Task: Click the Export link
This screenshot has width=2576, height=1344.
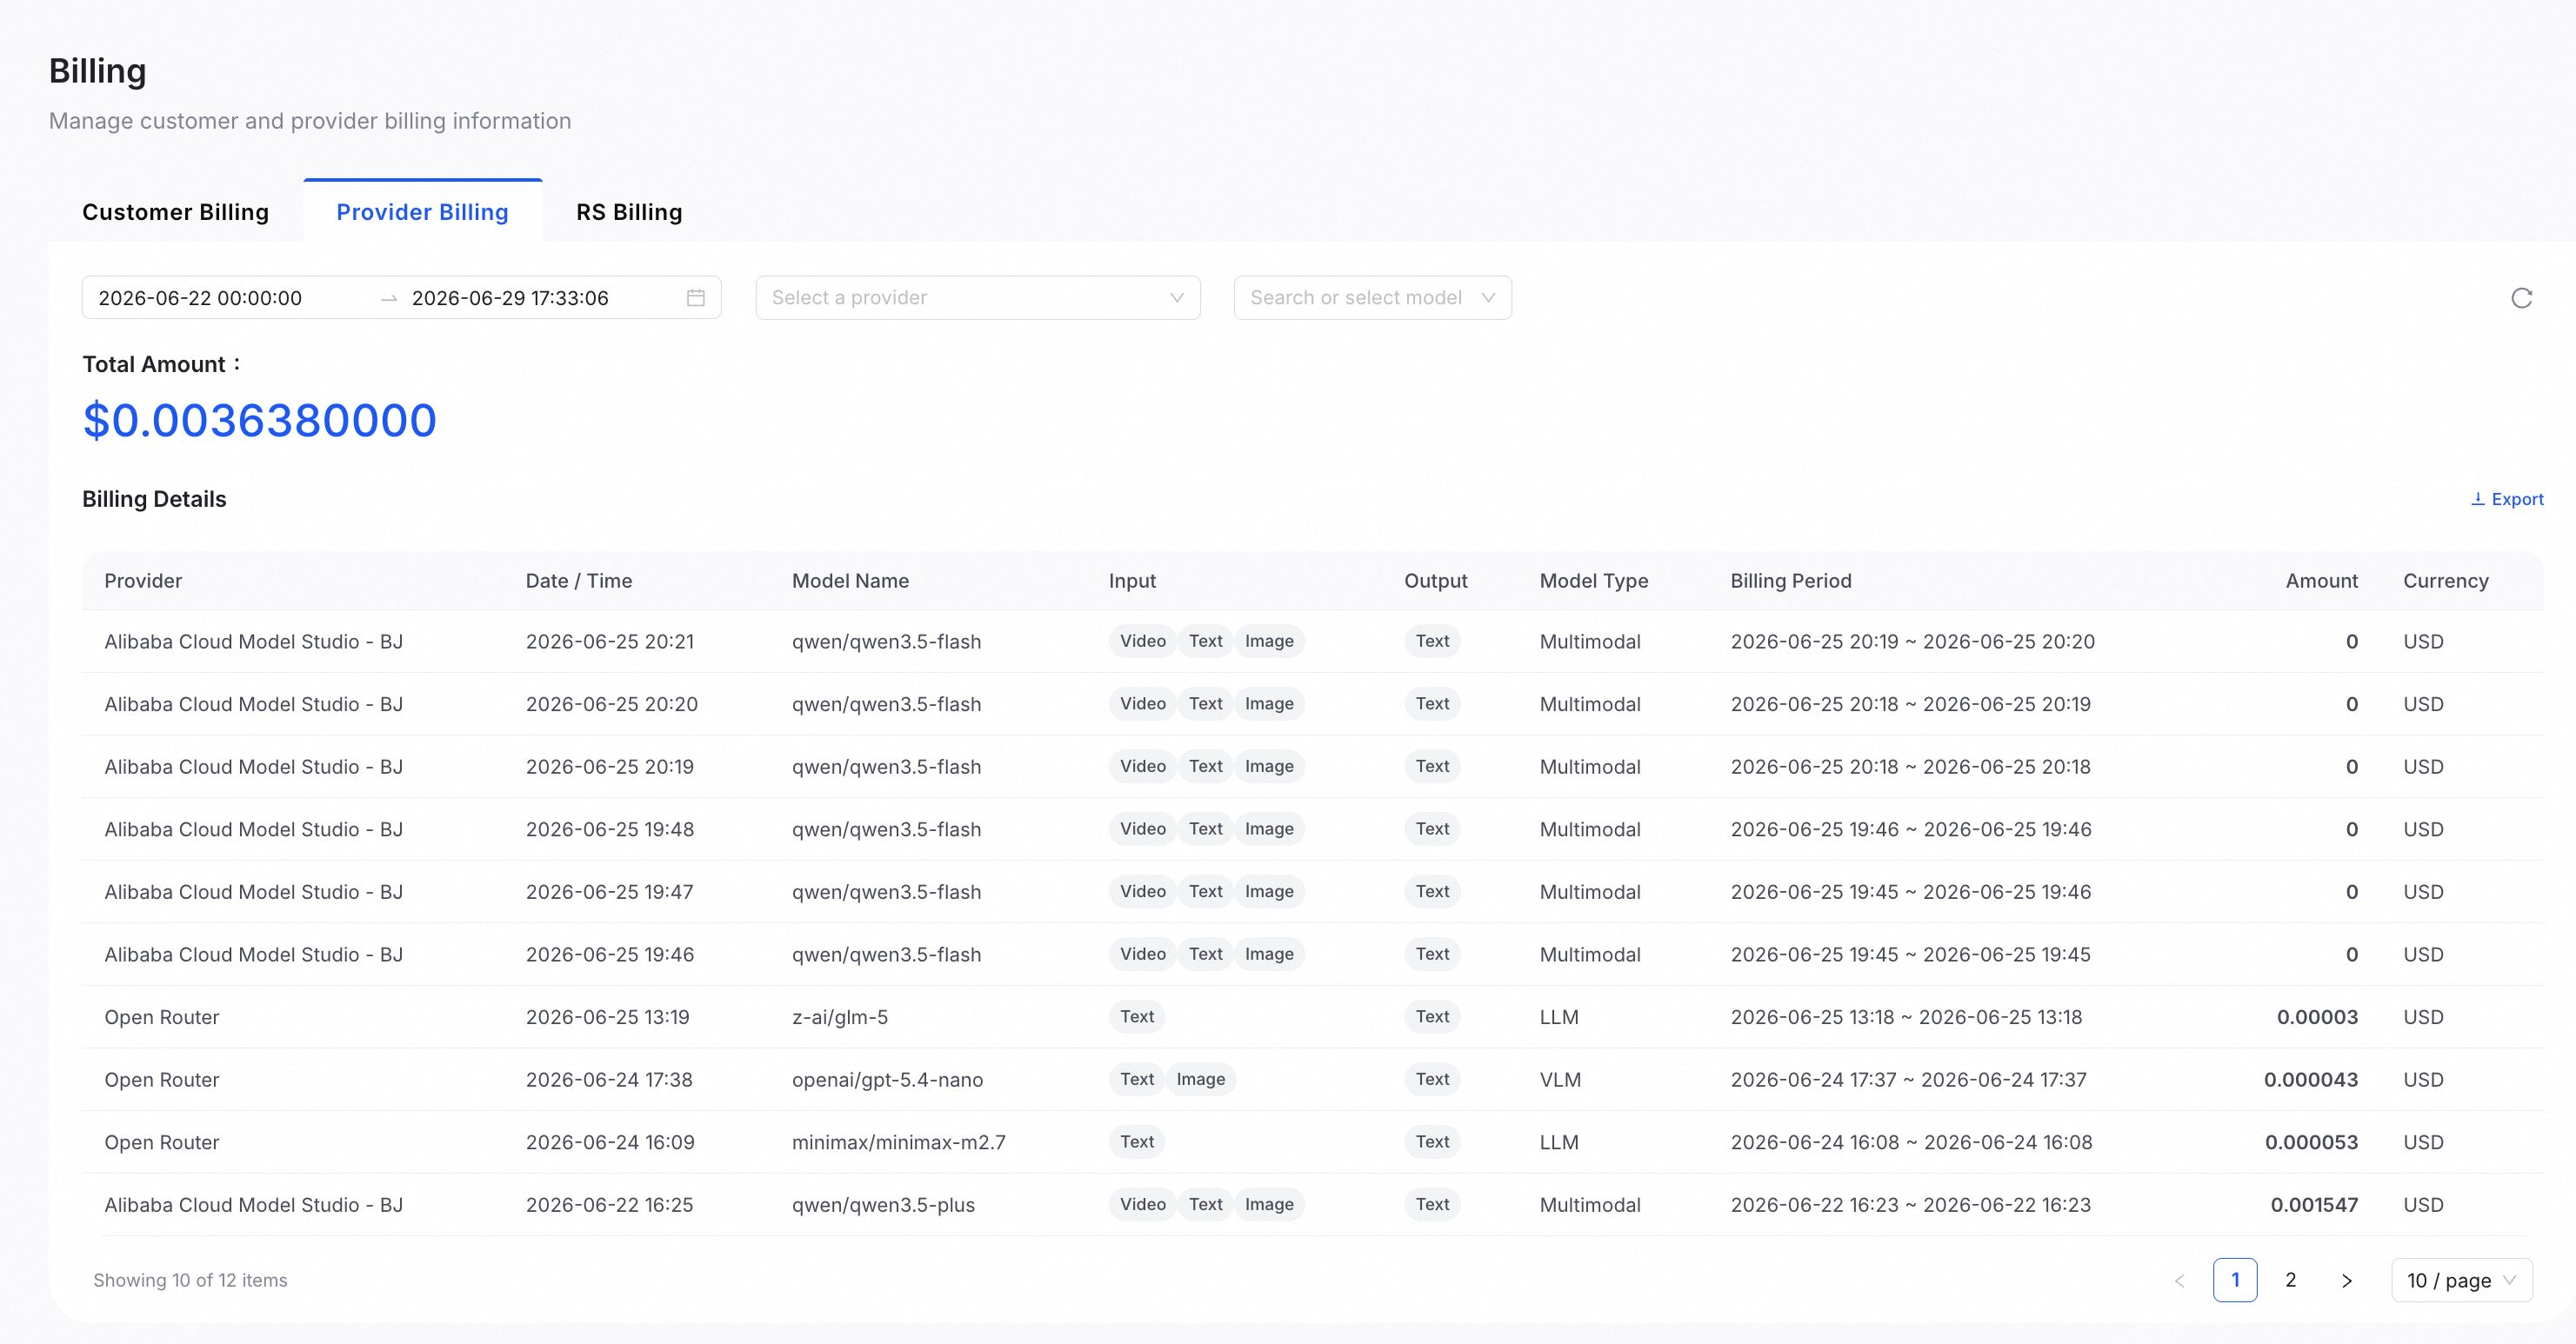Action: click(x=2507, y=499)
